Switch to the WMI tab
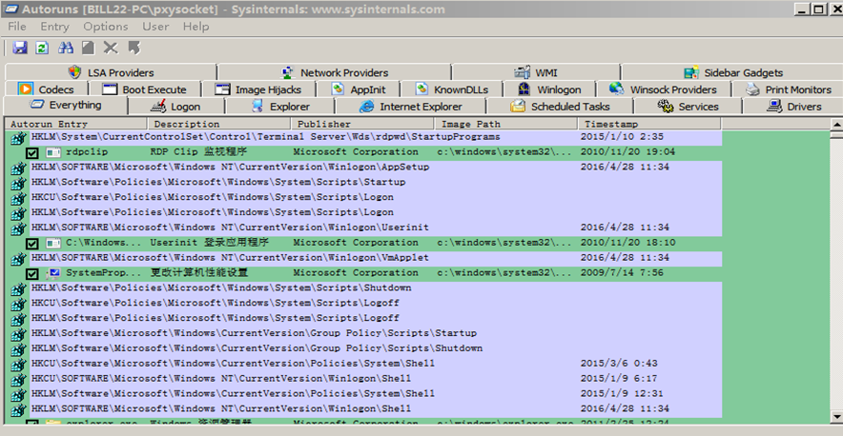Viewport: 843px width, 436px height. click(x=536, y=72)
